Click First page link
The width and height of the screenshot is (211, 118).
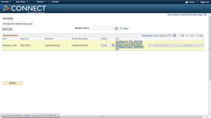[182, 36]
